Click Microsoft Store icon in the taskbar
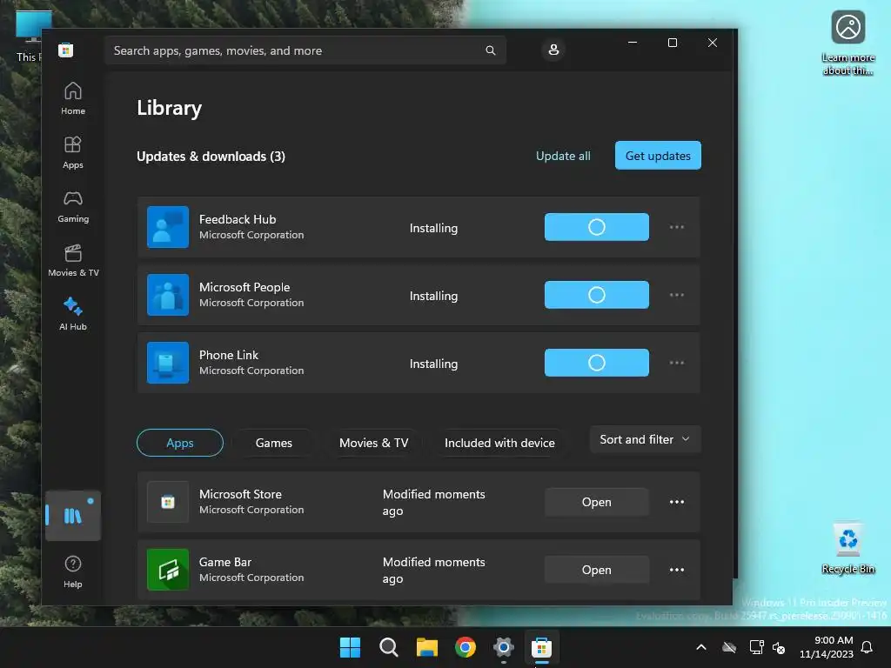Image resolution: width=891 pixels, height=668 pixels. (541, 647)
